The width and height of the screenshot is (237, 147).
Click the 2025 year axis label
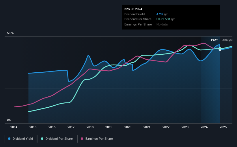click(223, 127)
